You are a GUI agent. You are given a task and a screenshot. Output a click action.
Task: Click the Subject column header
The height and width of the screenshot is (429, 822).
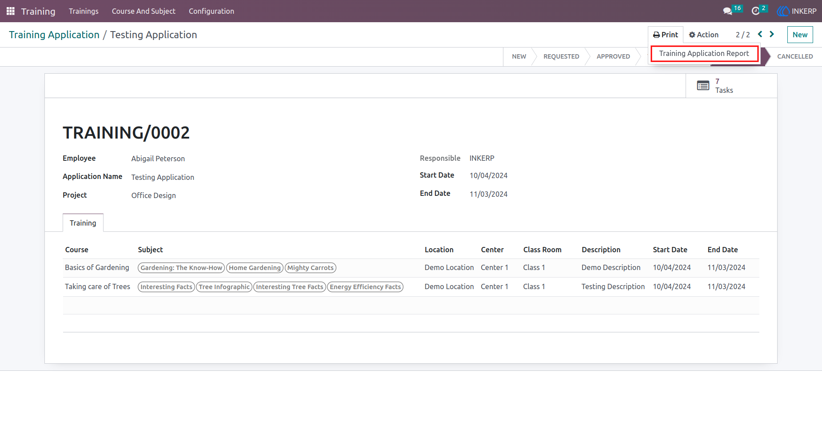(x=151, y=250)
